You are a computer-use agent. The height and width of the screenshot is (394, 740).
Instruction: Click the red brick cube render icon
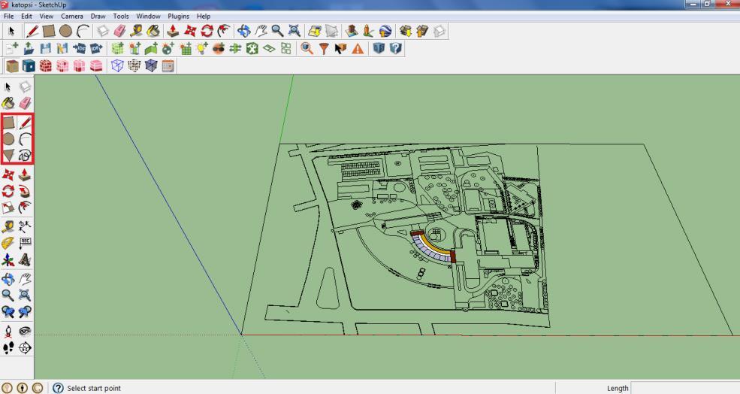[46, 65]
